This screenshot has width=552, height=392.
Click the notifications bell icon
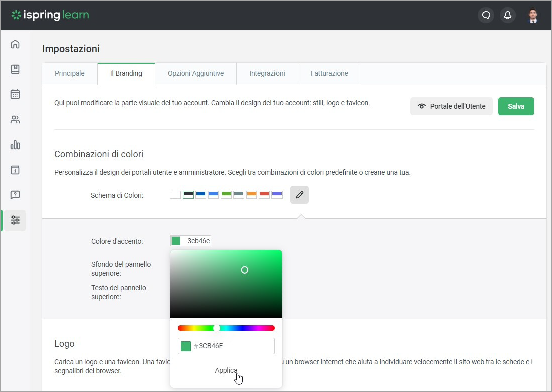[507, 15]
